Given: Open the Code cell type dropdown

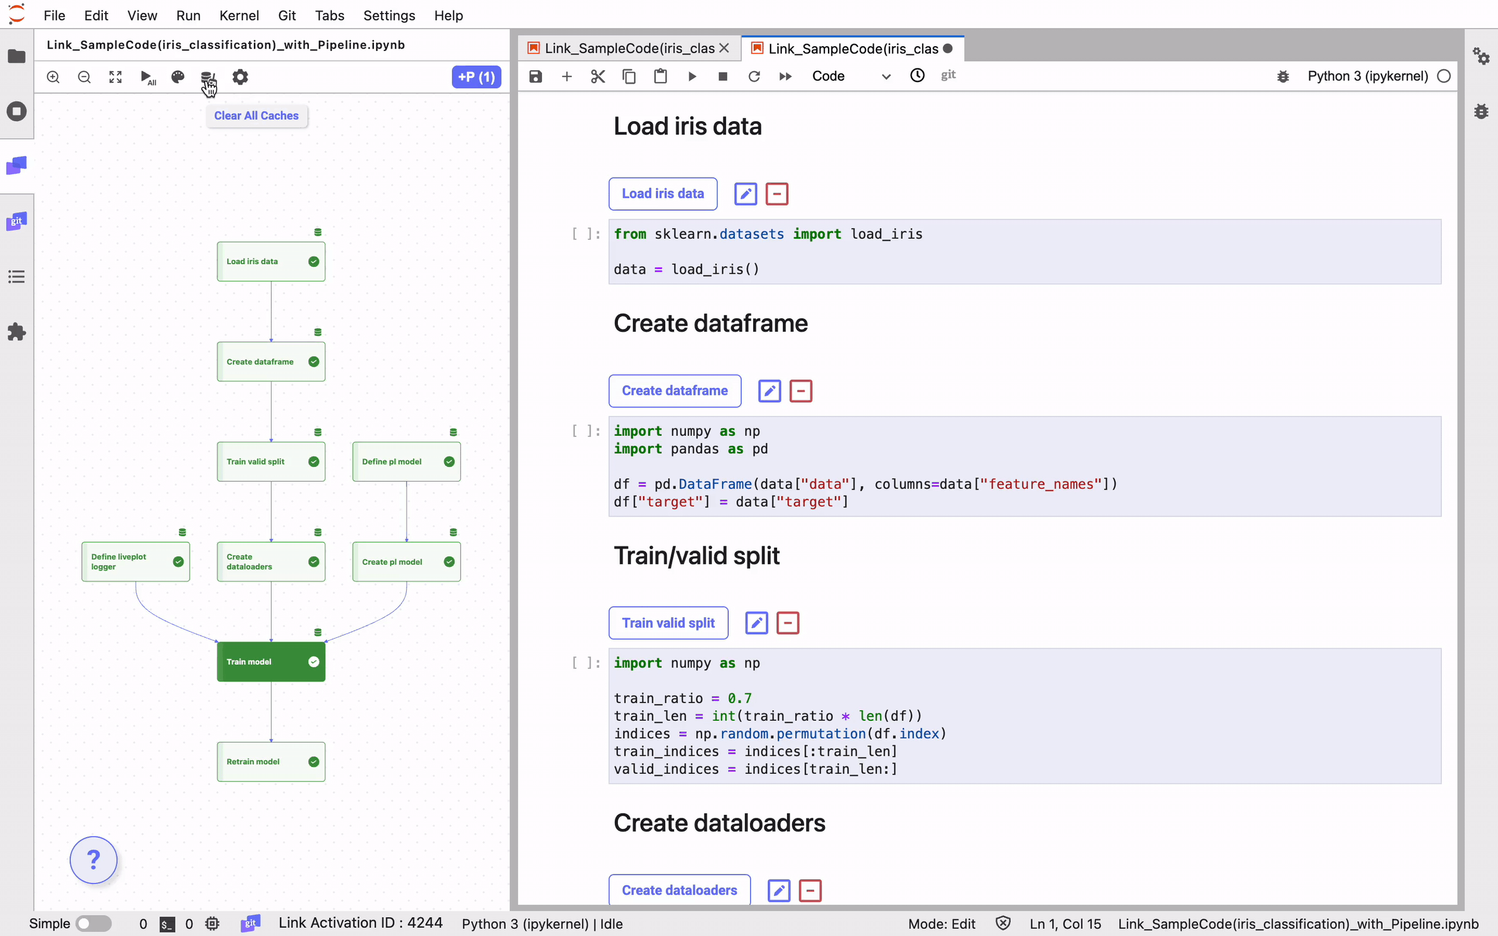Looking at the screenshot, I should [x=851, y=76].
